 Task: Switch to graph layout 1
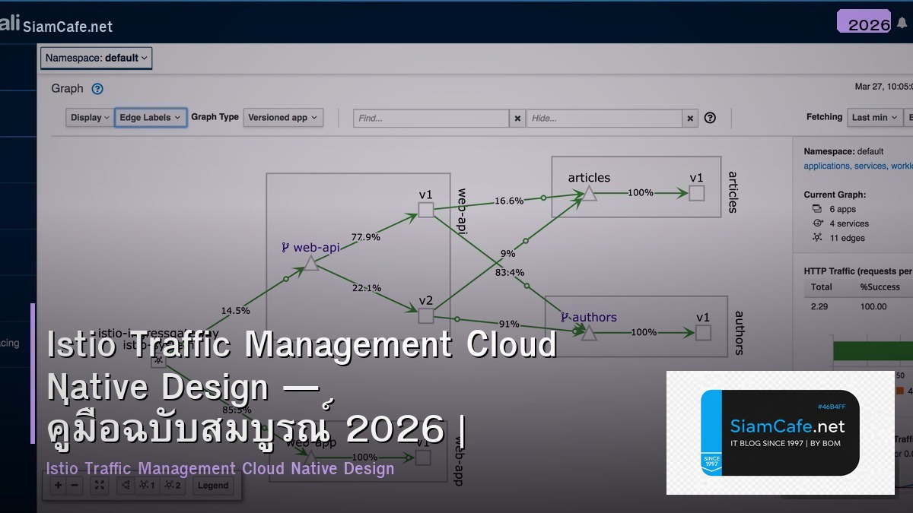coord(145,485)
